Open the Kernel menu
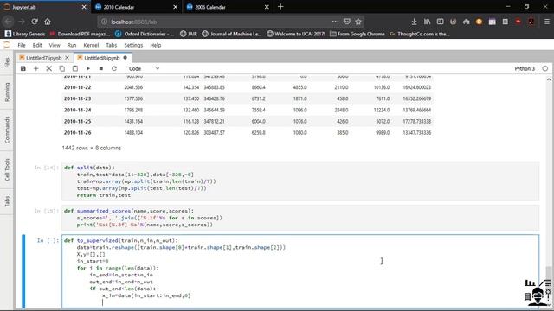Screen dimensions: 554x311 91,45
